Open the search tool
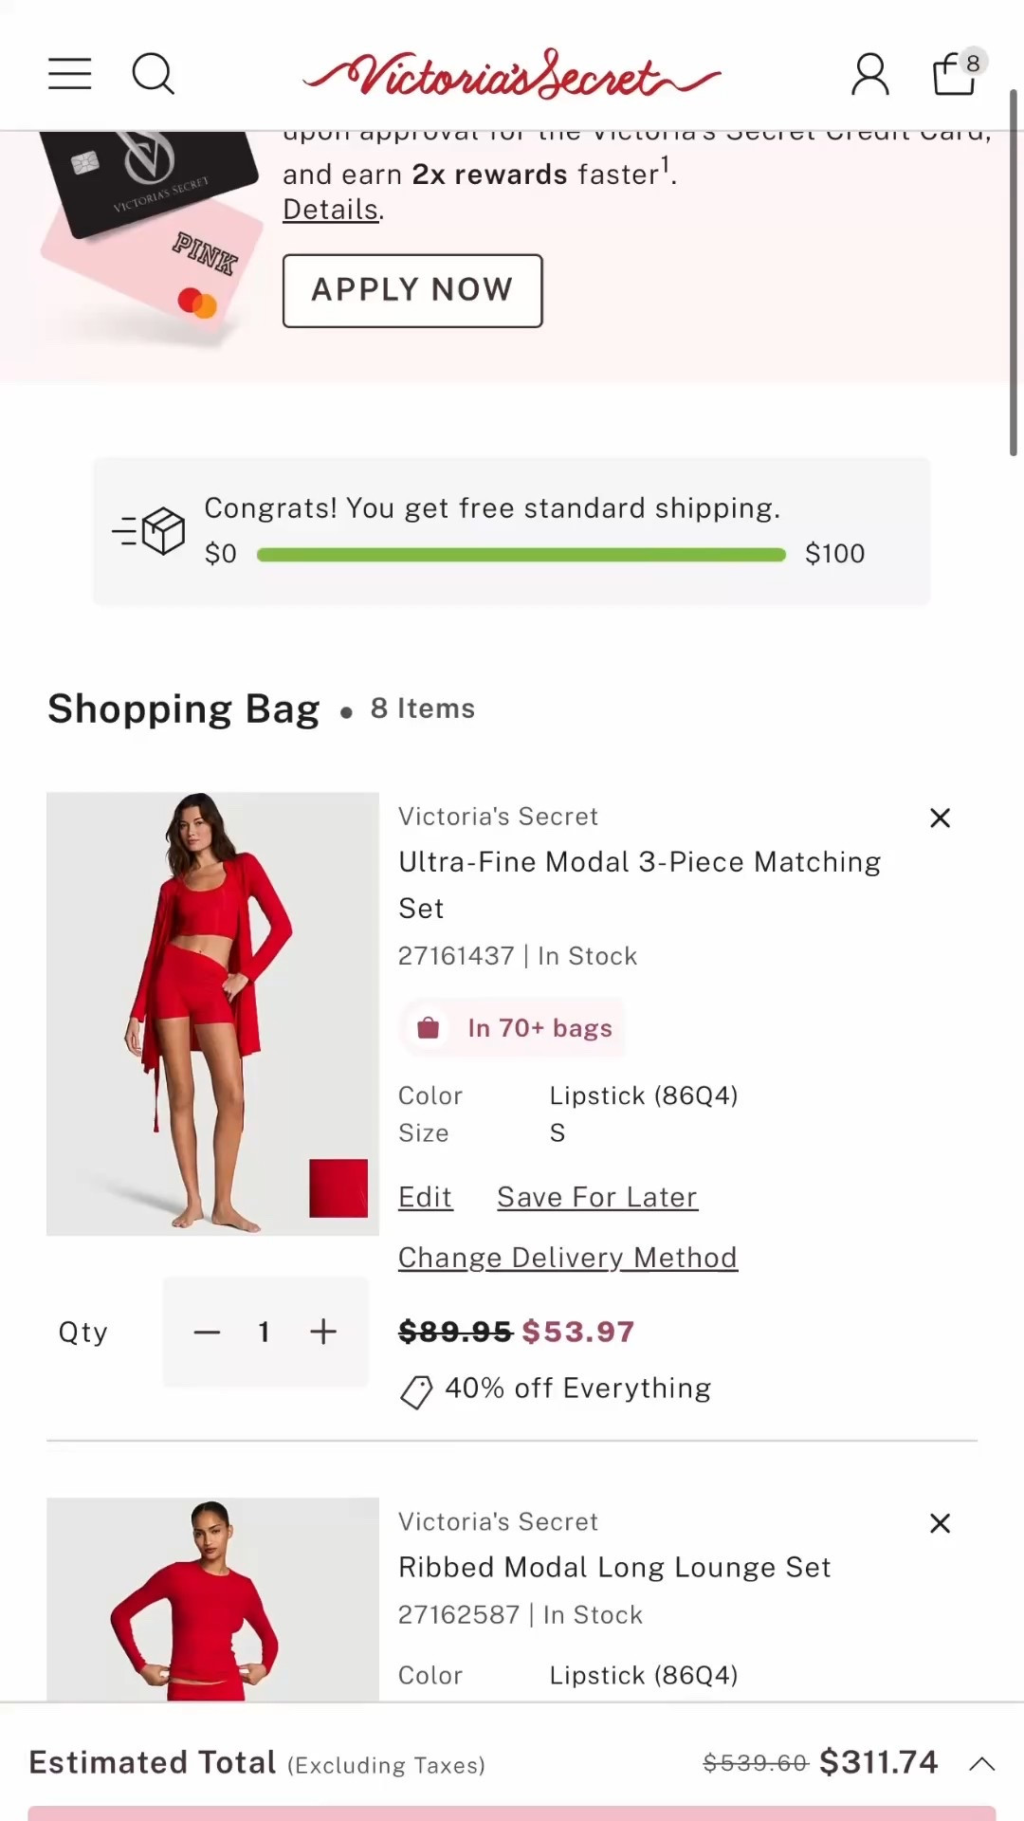The image size is (1024, 1821). pos(153,74)
